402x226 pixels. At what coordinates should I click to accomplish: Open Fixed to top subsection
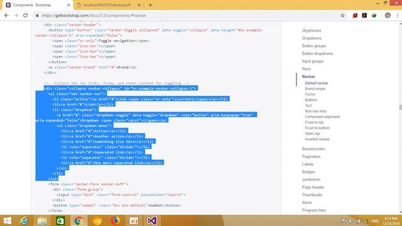(x=314, y=122)
